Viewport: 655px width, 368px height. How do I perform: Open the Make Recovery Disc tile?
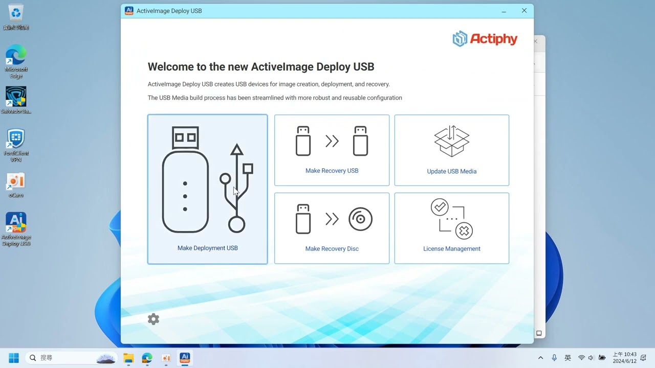[x=332, y=228]
